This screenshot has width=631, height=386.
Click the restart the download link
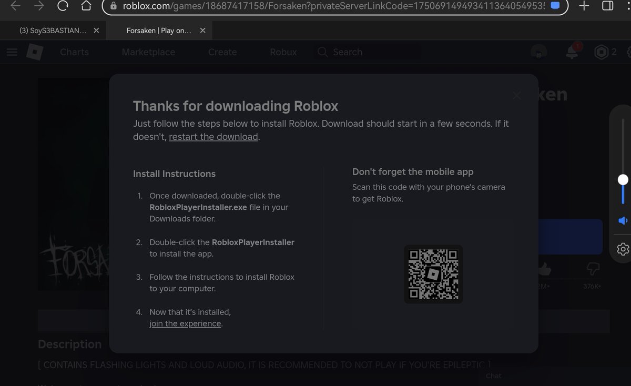click(213, 137)
